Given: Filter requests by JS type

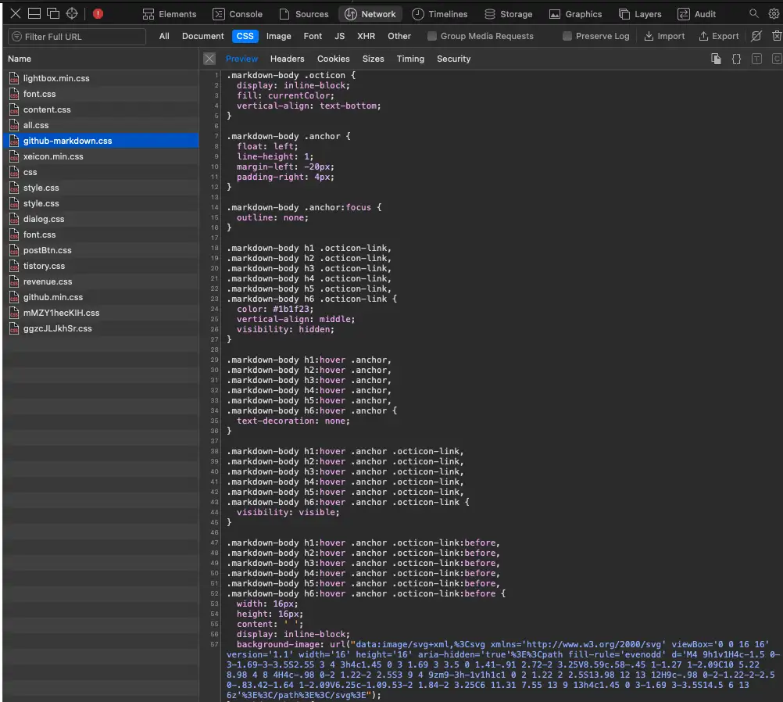Looking at the screenshot, I should pyautogui.click(x=339, y=36).
